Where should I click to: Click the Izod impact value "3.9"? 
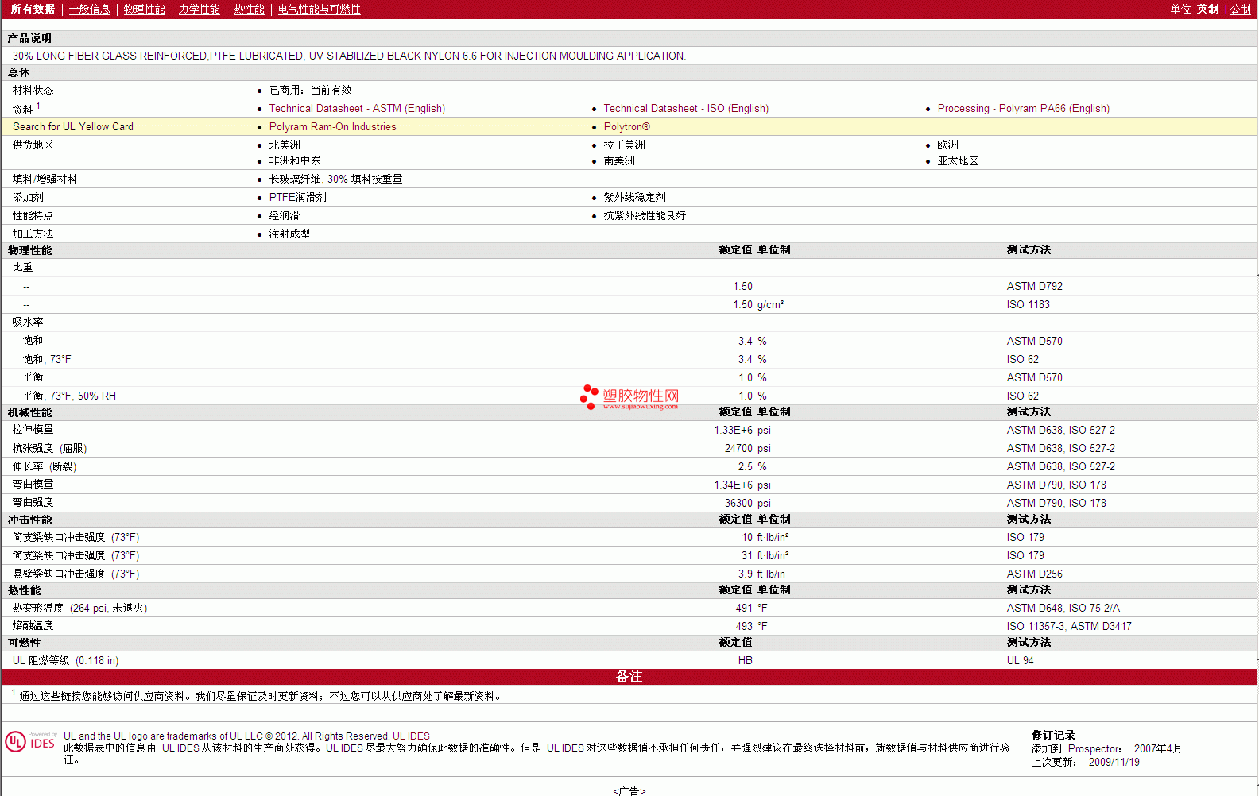tap(746, 574)
